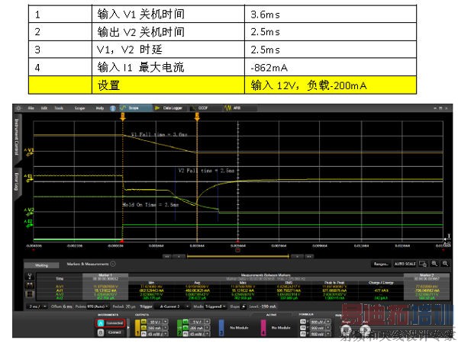Open the Error Log side panel

[x=17, y=181]
